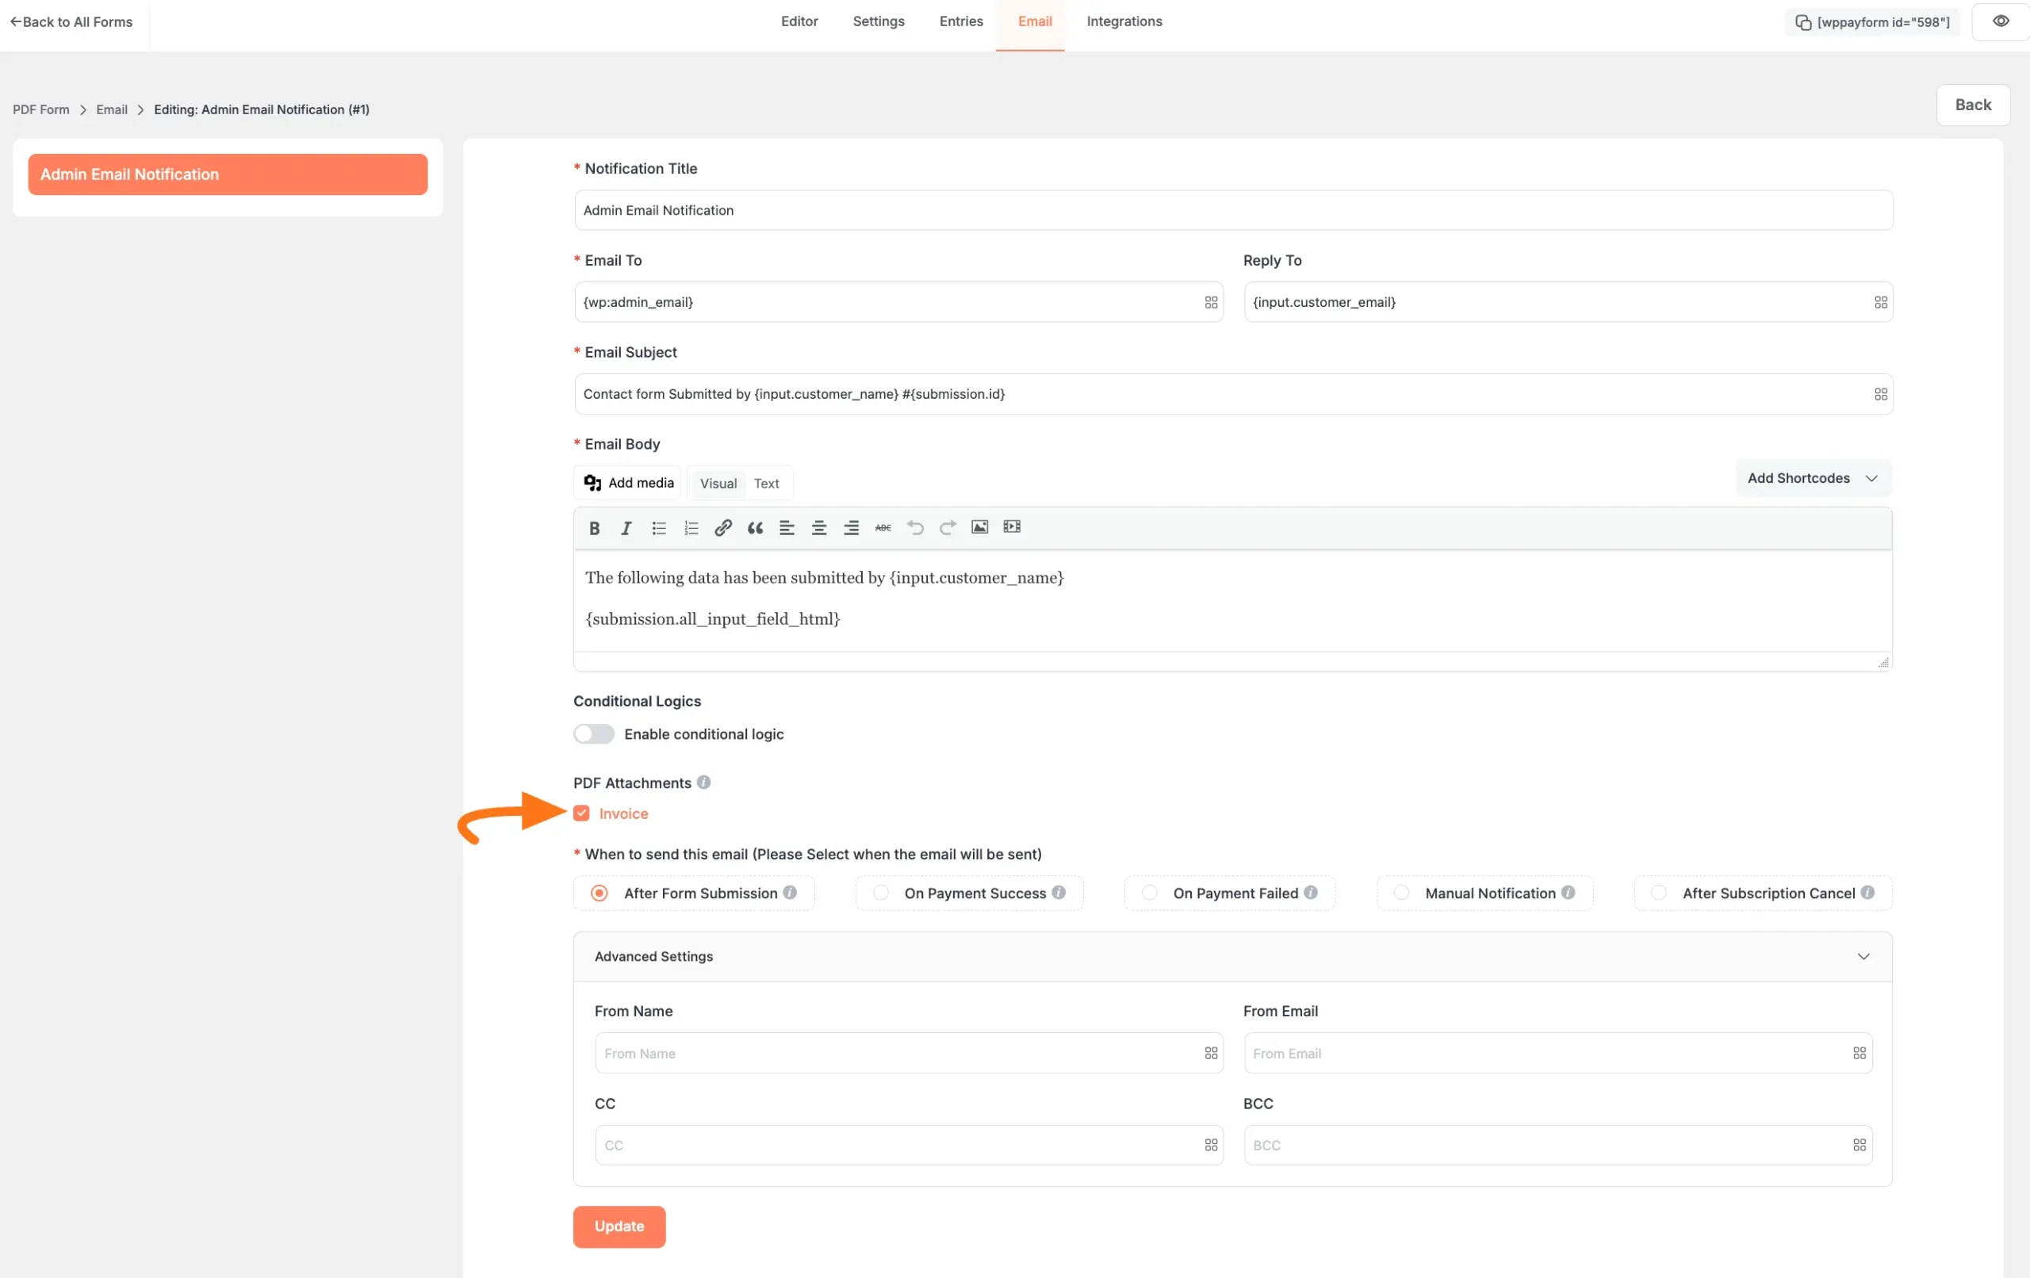Open shortcode picker in Email To field
Screen dimensions: 2030x1278
click(1211, 303)
